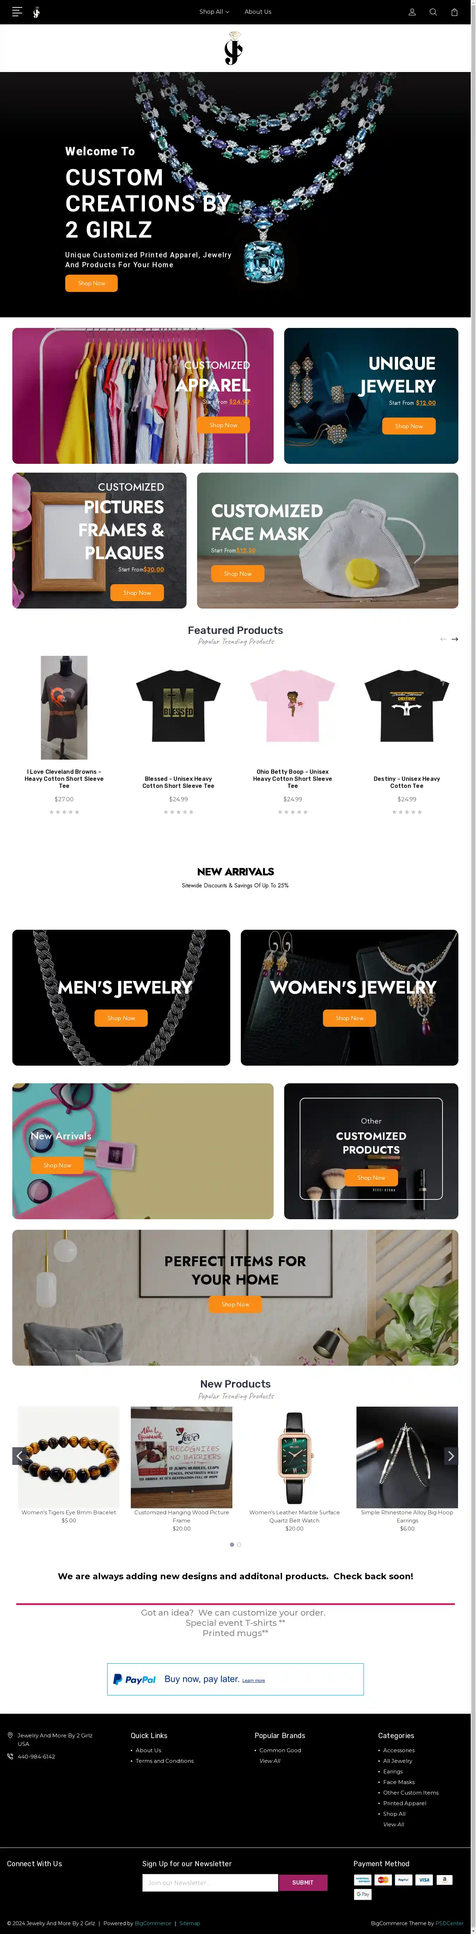Image resolution: width=476 pixels, height=1934 pixels.
Task: Open the hamburger menu icon
Action: click(x=17, y=12)
